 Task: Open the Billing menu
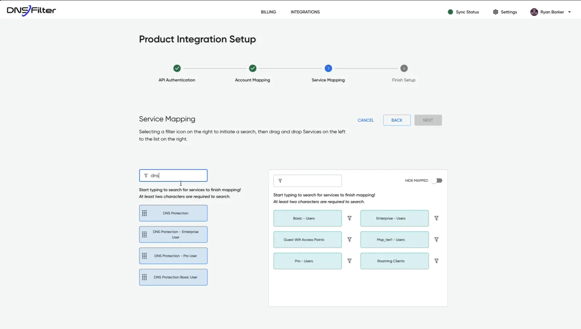pyautogui.click(x=268, y=12)
